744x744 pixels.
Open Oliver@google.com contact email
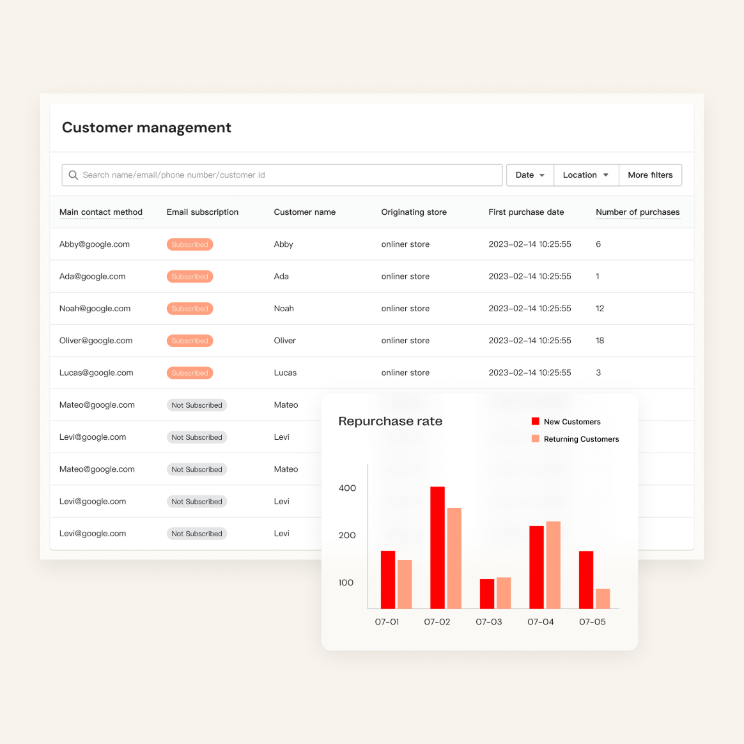(96, 341)
